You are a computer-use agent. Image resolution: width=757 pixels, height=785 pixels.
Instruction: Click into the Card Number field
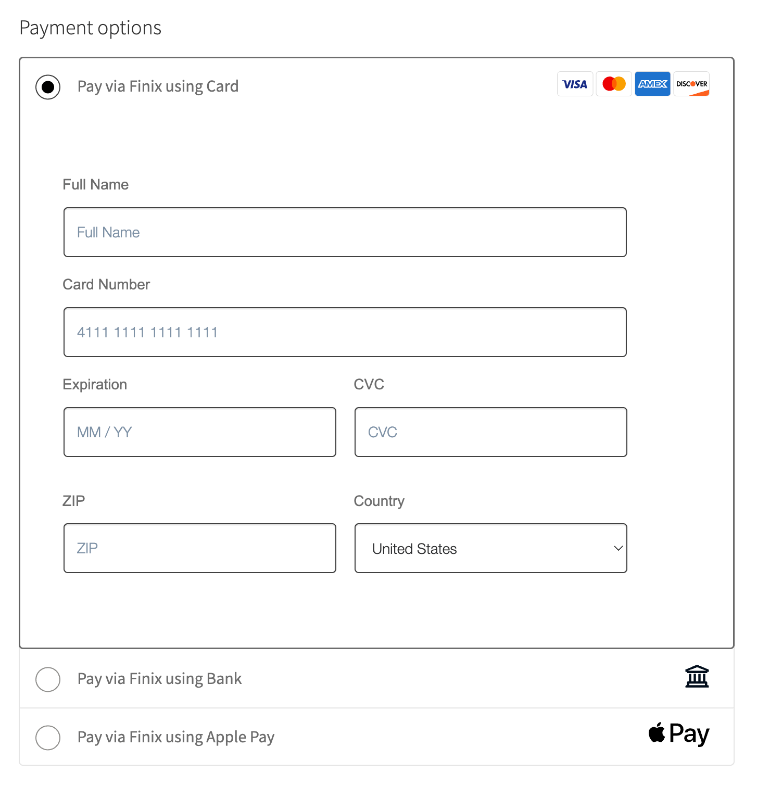pyautogui.click(x=345, y=332)
